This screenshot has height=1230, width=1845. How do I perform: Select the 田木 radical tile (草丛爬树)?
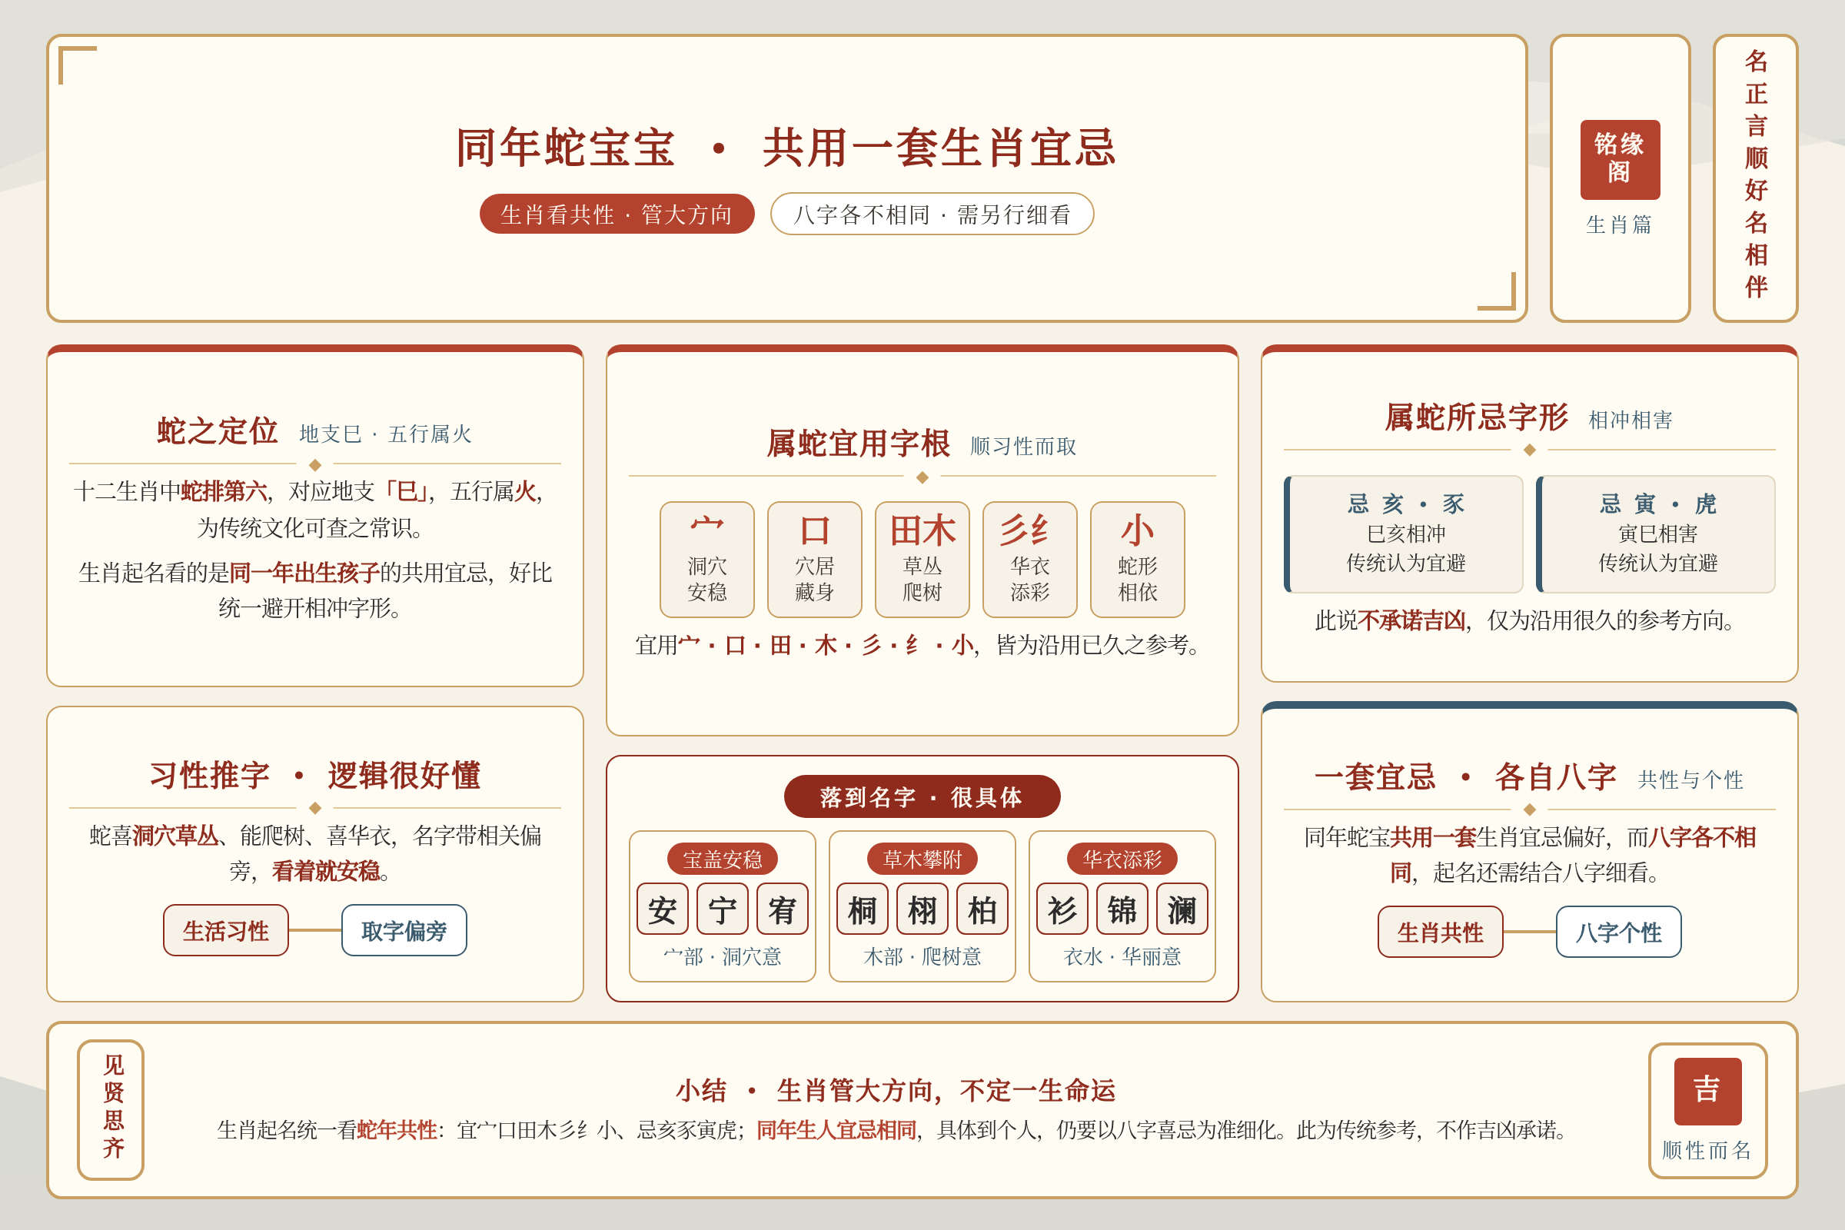(922, 560)
